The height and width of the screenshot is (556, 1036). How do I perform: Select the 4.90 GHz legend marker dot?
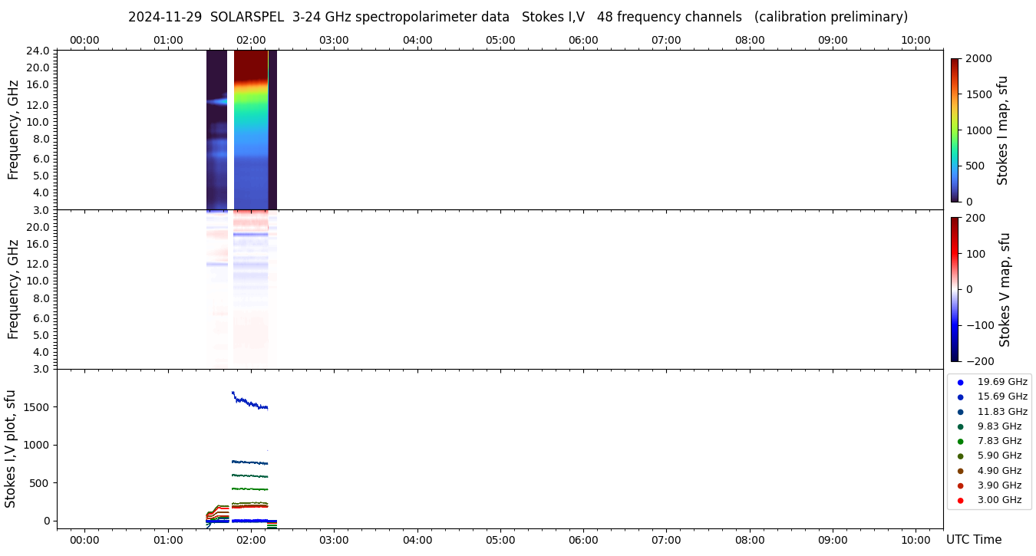[960, 471]
